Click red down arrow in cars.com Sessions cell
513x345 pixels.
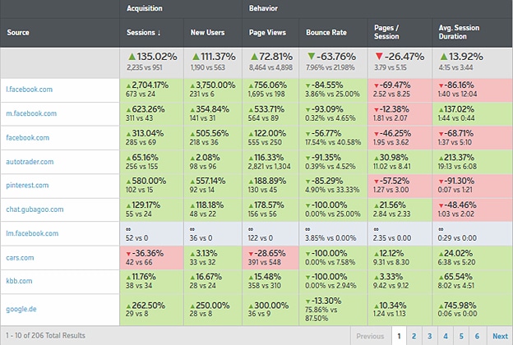129,254
